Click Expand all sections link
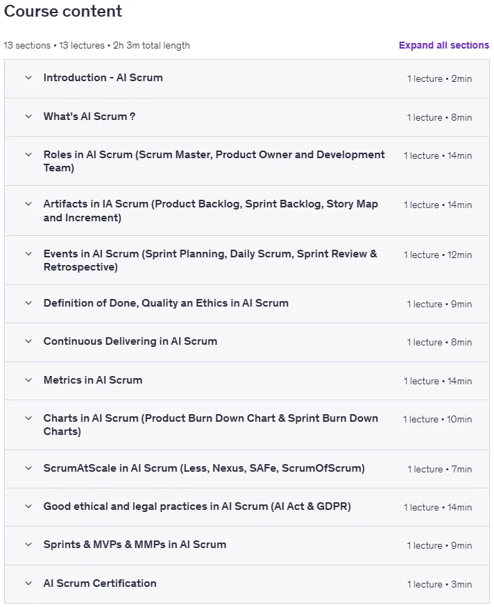The image size is (494, 607). tap(443, 45)
